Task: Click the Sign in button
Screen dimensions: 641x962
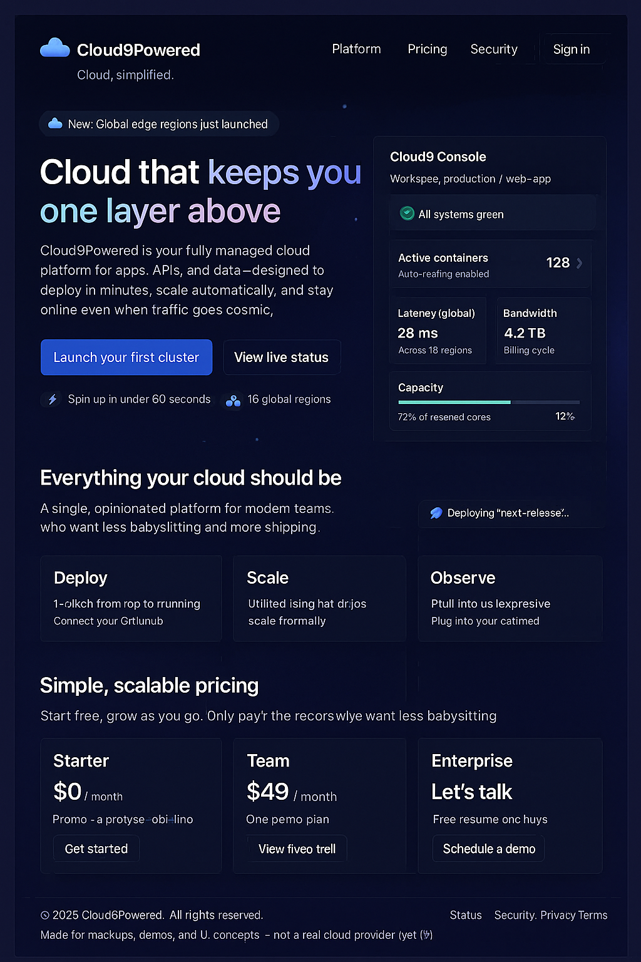Action: click(572, 49)
